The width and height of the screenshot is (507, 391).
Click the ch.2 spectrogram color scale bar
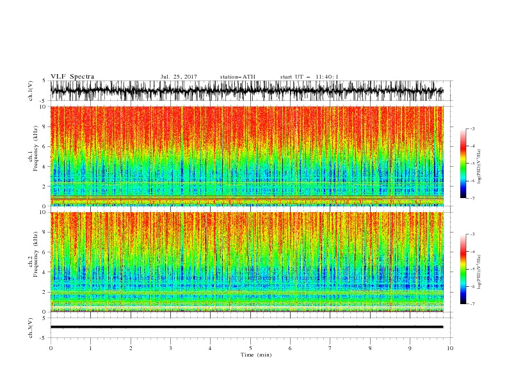463,269
